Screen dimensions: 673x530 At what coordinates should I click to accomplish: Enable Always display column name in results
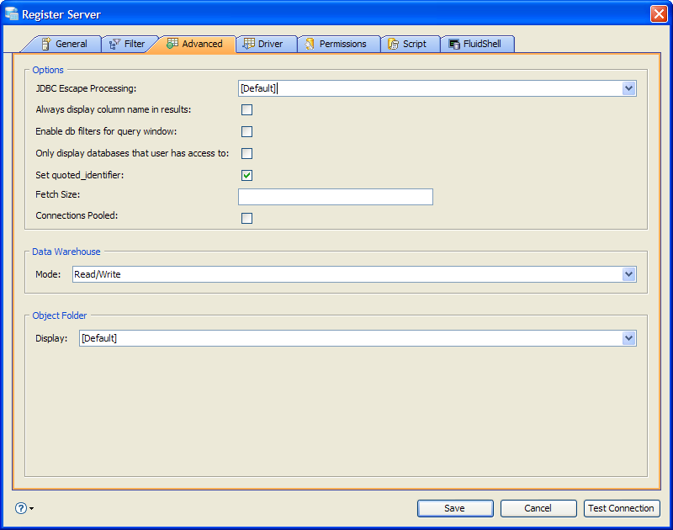click(246, 110)
